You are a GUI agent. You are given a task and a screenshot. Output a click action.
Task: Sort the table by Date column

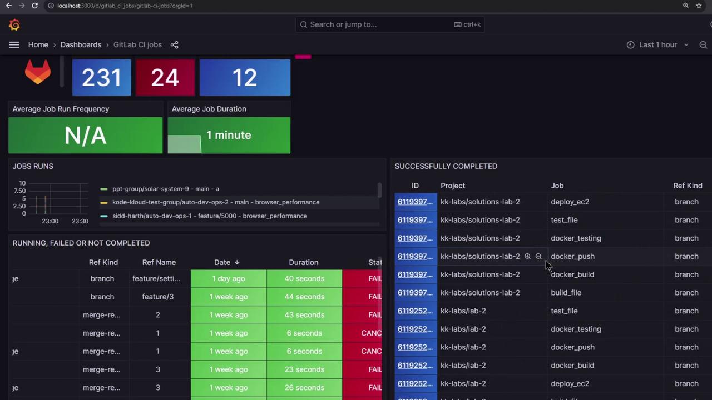click(222, 262)
